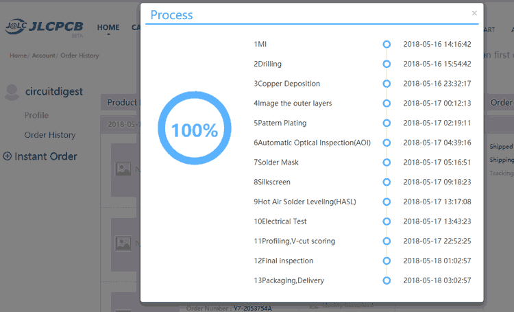Select the 12Final inspection label
The height and width of the screenshot is (312, 514).
pos(283,261)
